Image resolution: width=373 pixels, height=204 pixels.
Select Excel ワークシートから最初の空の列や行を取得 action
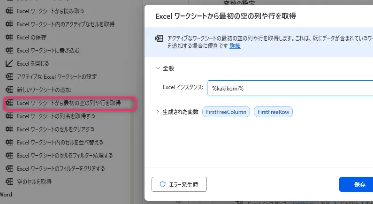pos(69,103)
